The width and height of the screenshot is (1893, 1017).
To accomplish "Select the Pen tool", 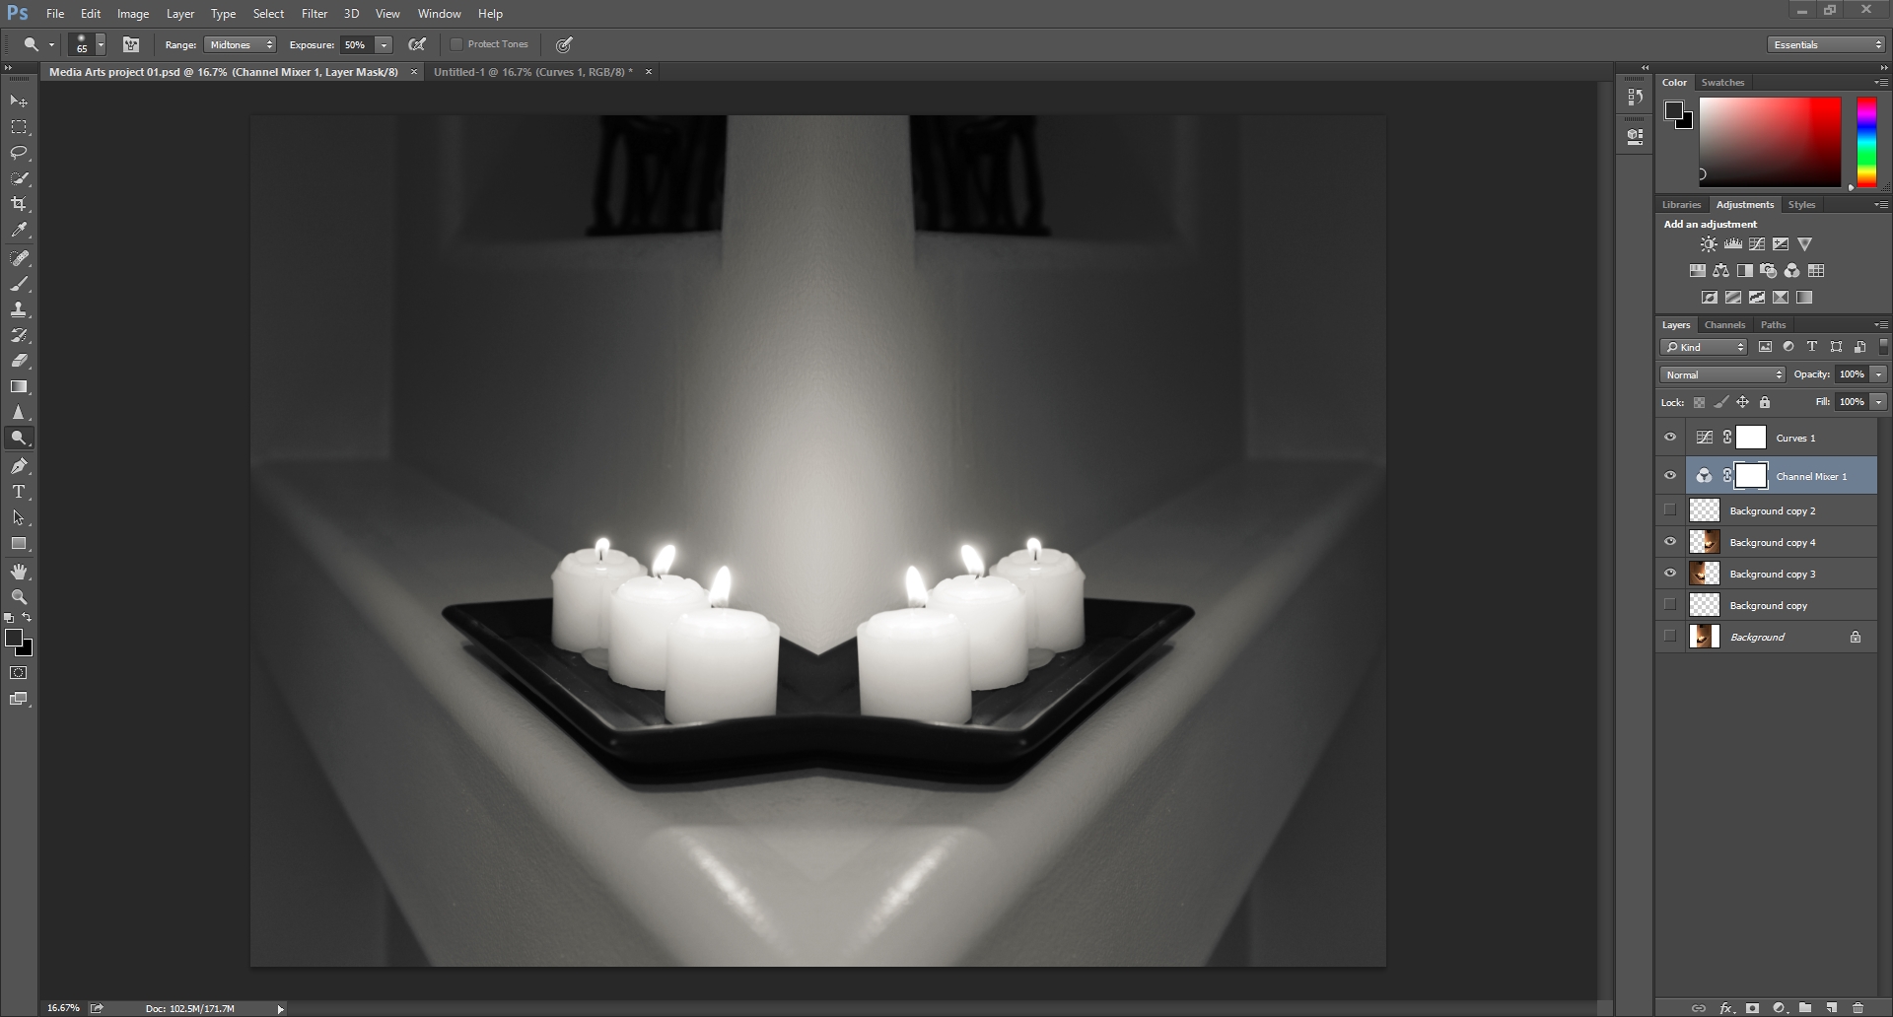I will [x=19, y=465].
